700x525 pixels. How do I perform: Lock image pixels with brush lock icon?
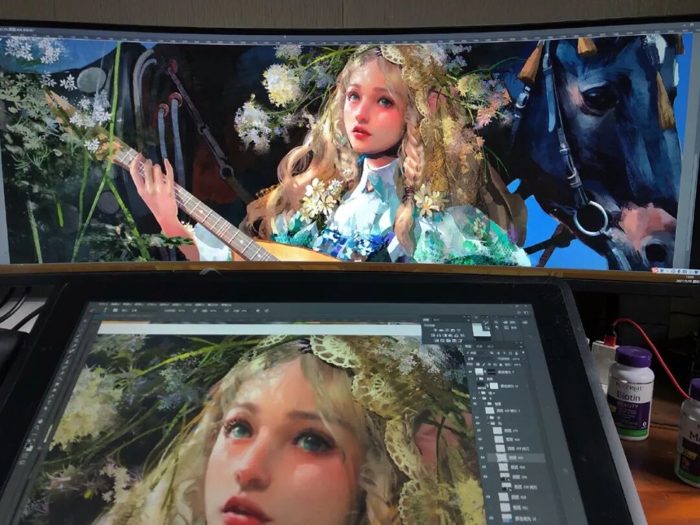tap(484, 365)
